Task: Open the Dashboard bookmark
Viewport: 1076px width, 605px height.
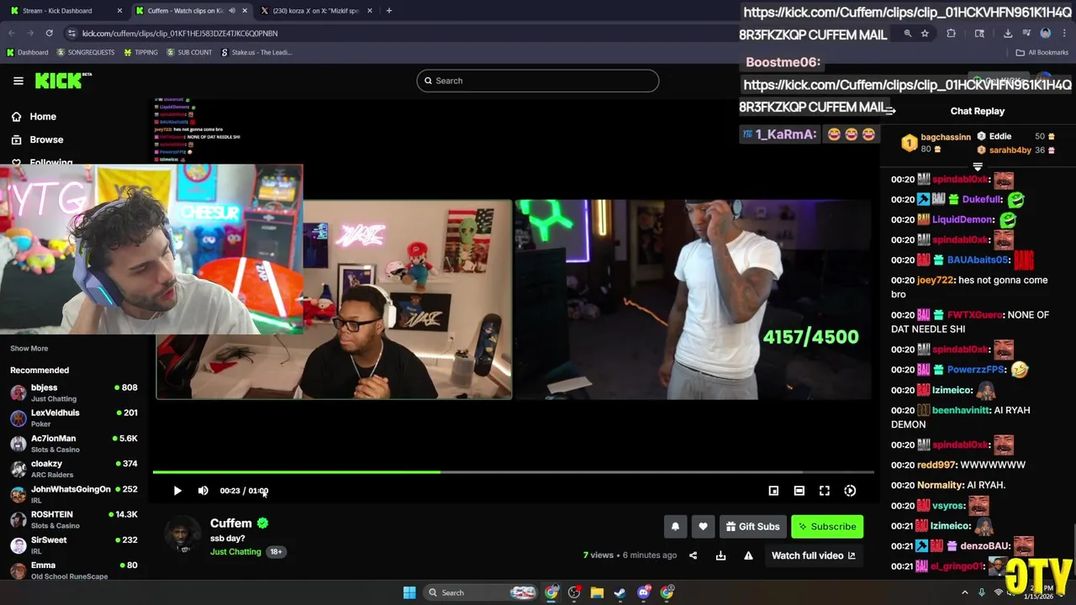Action: coord(28,52)
